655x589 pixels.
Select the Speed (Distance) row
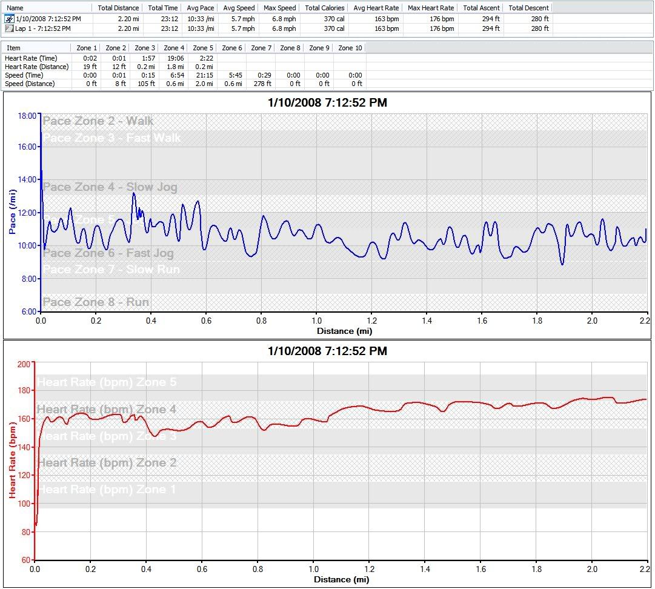click(30, 84)
